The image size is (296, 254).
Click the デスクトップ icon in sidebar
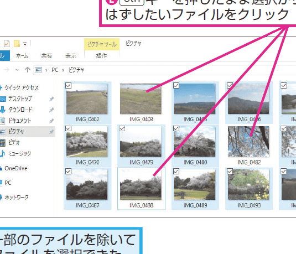point(3,99)
